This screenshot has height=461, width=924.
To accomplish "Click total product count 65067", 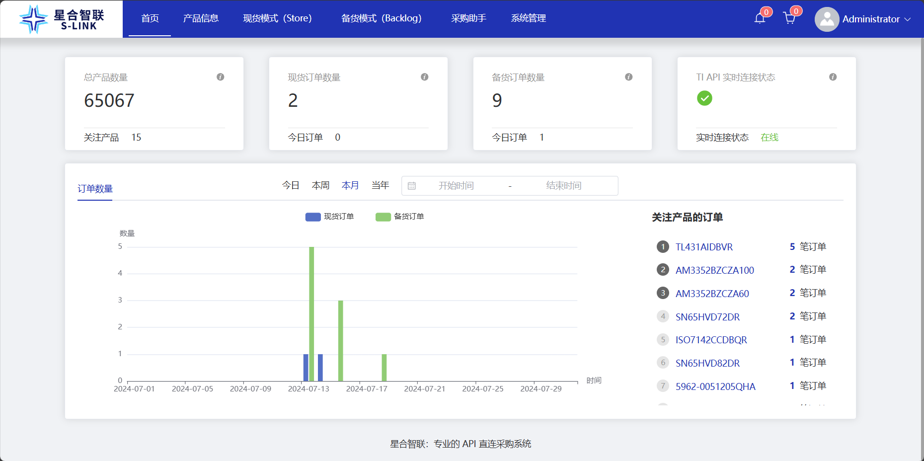I will pos(109,100).
